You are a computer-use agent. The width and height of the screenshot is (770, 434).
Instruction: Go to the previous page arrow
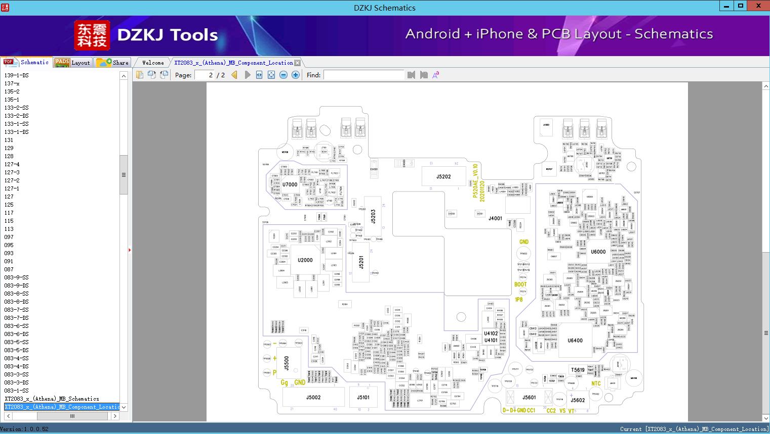(234, 75)
